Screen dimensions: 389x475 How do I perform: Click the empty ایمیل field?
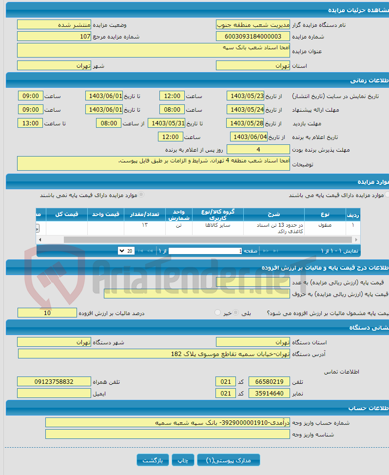[54, 393]
